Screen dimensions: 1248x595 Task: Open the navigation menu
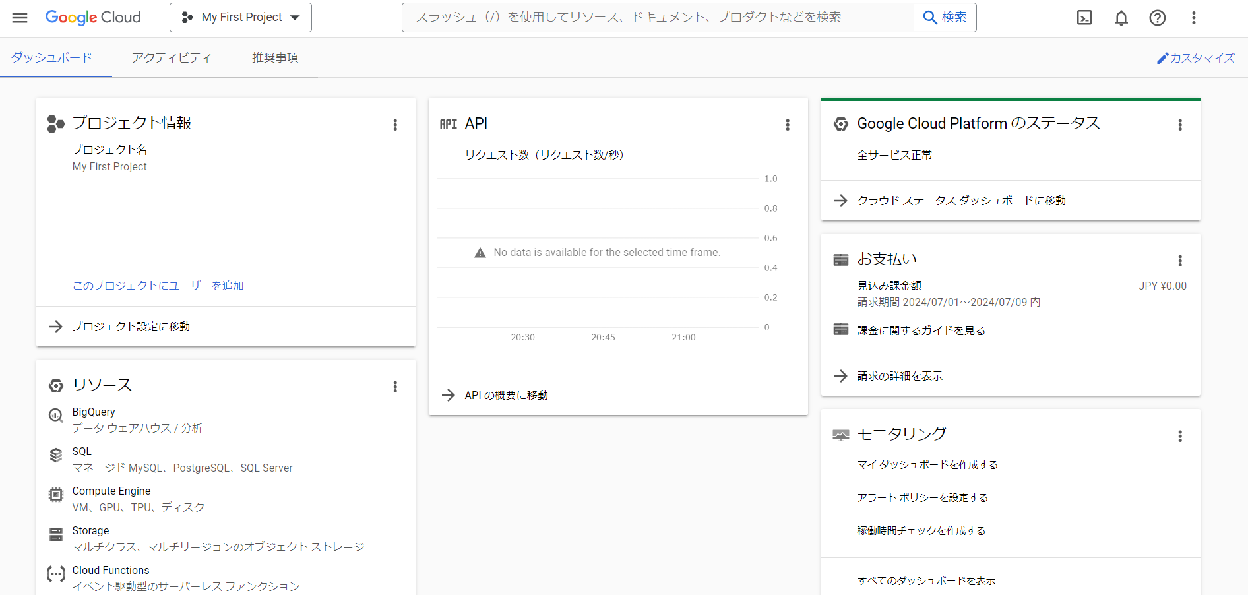click(x=20, y=17)
